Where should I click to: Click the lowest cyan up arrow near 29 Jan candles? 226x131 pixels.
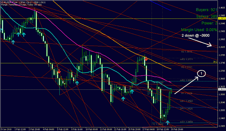pos(13,42)
